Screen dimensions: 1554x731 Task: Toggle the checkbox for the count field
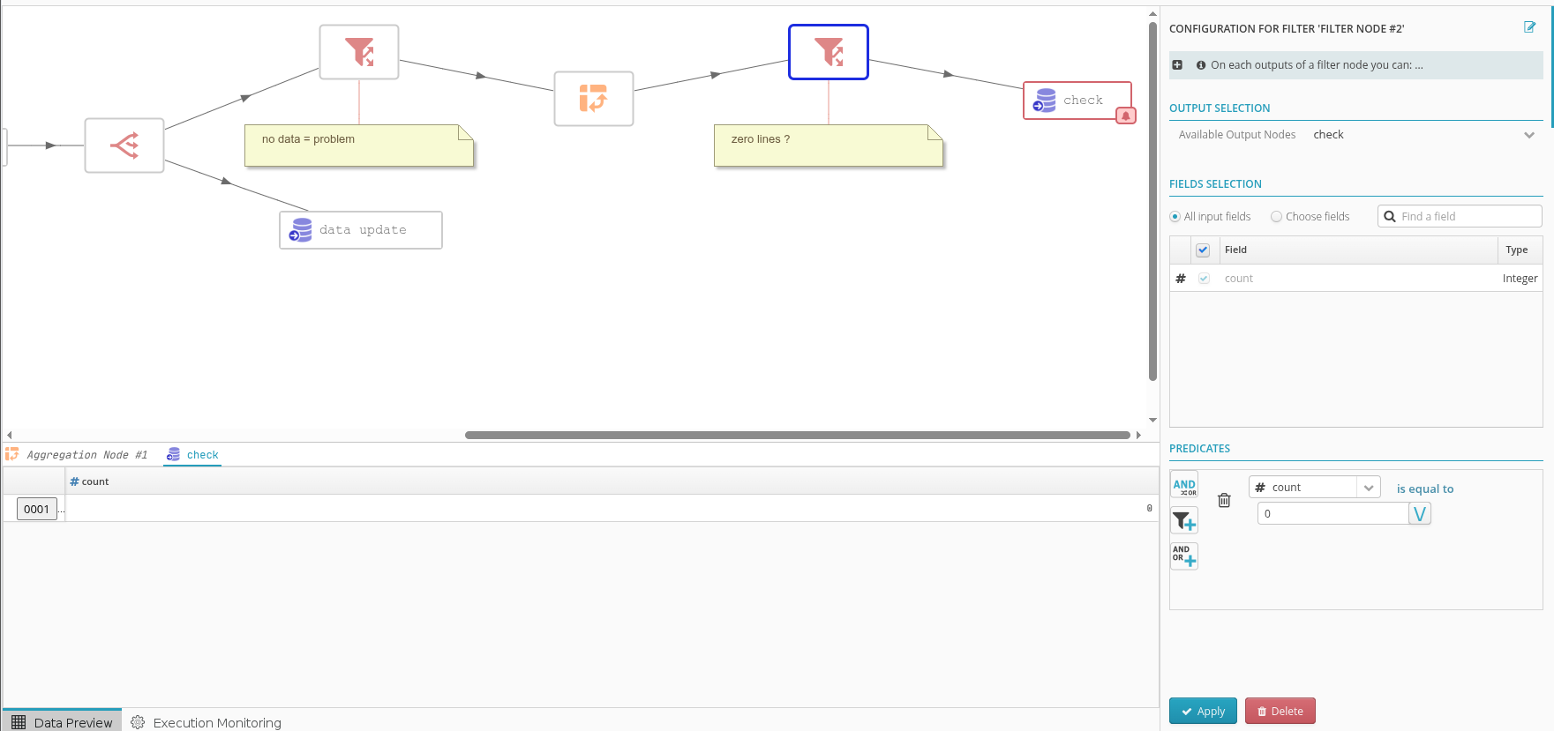[x=1204, y=279]
